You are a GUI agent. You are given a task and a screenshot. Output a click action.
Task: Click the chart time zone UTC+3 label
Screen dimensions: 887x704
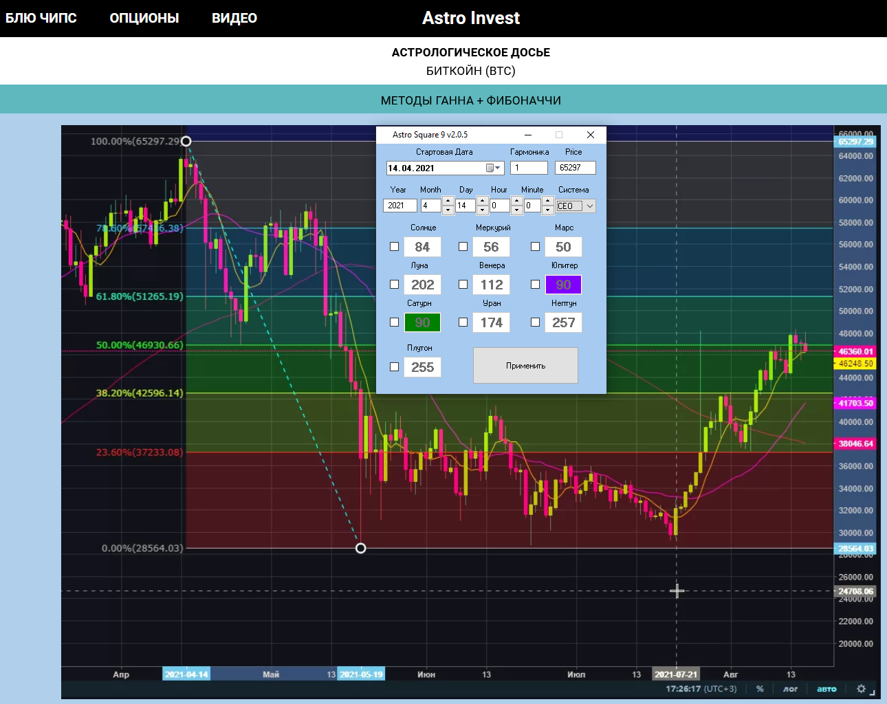[x=720, y=689]
